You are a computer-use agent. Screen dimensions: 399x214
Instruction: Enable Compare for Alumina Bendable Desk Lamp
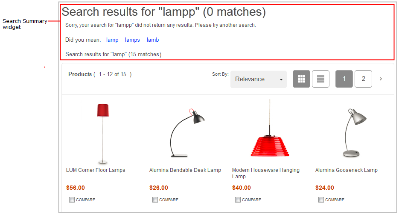[155, 200]
